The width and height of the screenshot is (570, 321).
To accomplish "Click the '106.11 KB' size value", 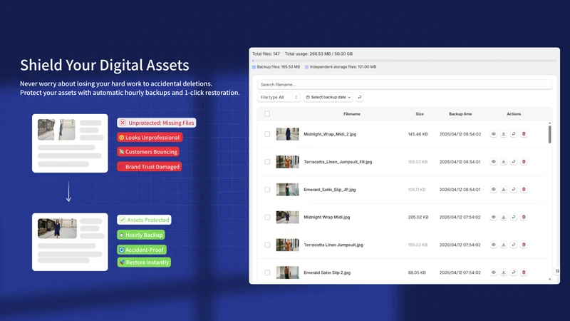I will click(417, 189).
